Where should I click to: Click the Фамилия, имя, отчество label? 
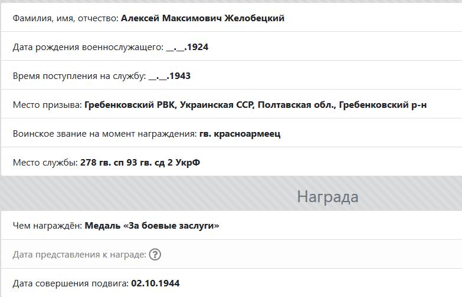(x=65, y=18)
